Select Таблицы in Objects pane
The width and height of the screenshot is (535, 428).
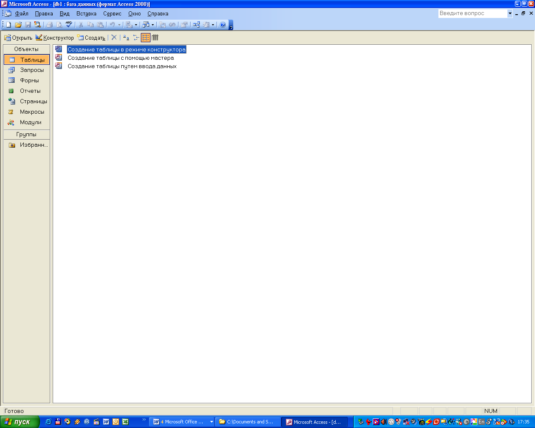pyautogui.click(x=27, y=60)
